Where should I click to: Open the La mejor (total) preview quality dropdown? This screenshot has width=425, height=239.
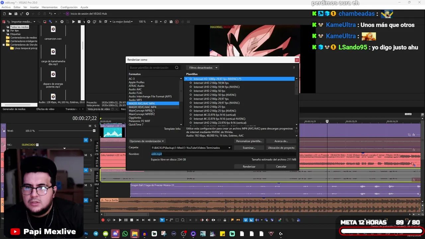point(123,22)
